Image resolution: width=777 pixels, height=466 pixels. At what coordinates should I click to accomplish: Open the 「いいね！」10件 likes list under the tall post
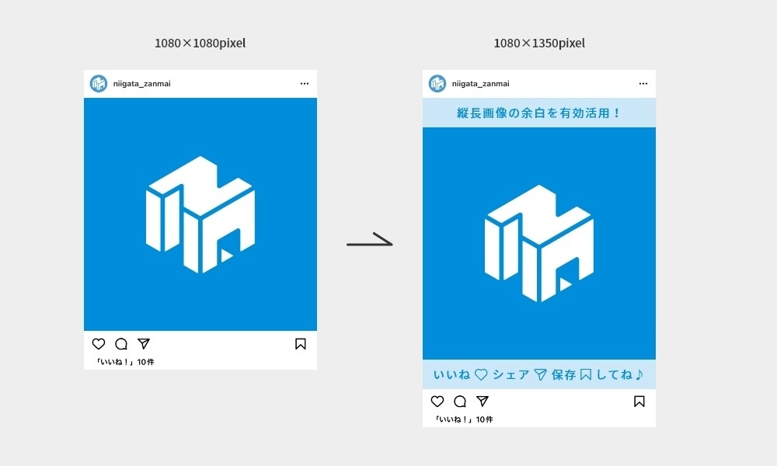click(463, 419)
